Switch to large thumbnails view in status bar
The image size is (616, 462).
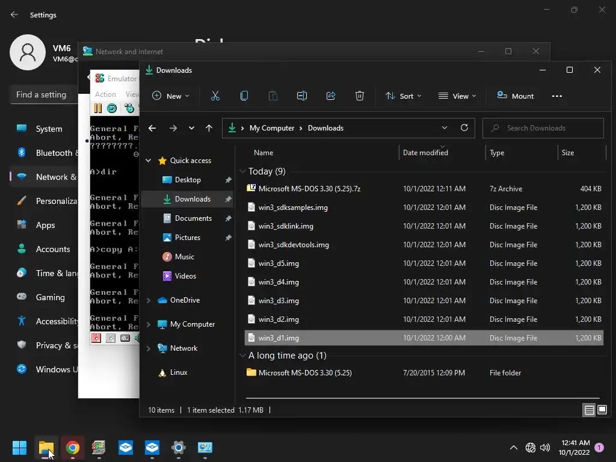(x=602, y=410)
